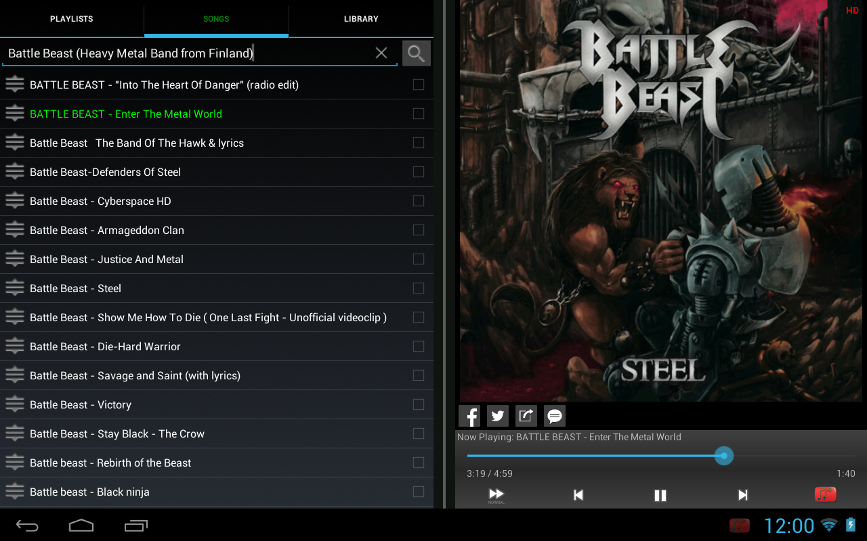Clear the search field with X
867x541 pixels.
click(x=381, y=53)
